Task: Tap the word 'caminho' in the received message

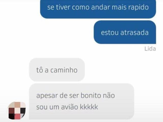Action: (64, 70)
